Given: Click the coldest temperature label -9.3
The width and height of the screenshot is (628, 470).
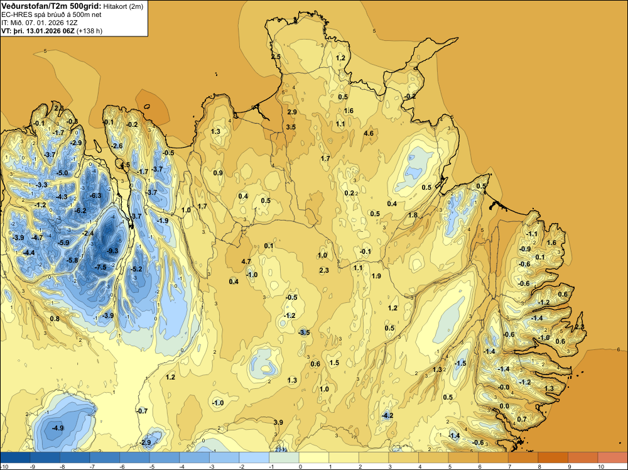Looking at the screenshot, I should (113, 251).
